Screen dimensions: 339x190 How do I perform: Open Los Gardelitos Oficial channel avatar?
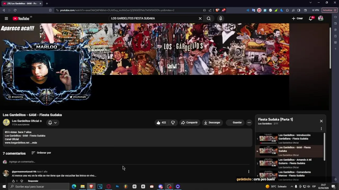point(6,122)
